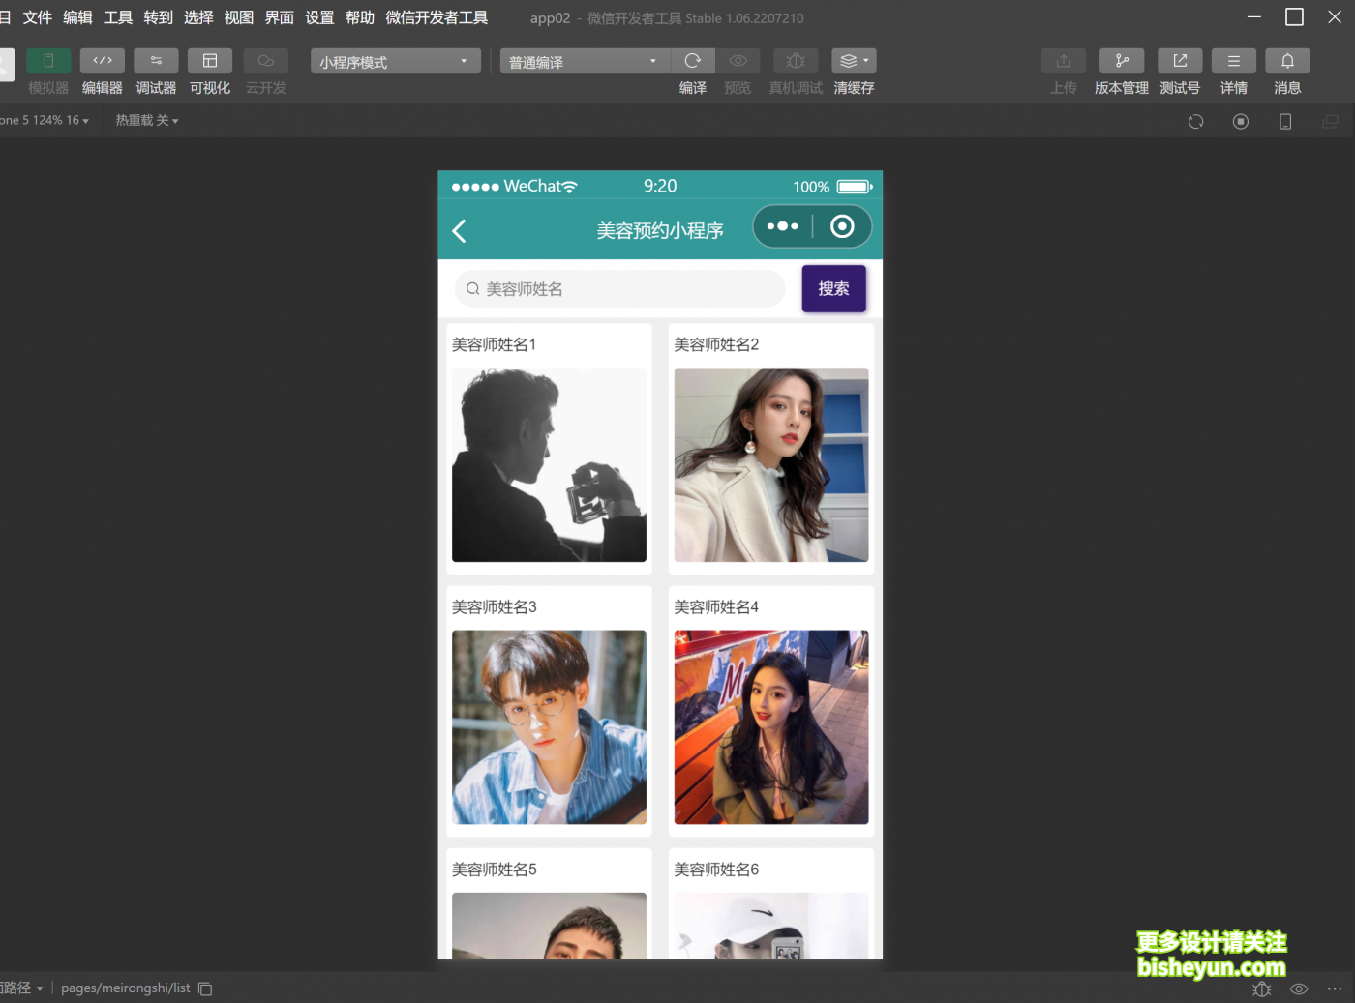The width and height of the screenshot is (1355, 1003).
Task: Open the page path 路径 dropdown
Action: (x=21, y=988)
